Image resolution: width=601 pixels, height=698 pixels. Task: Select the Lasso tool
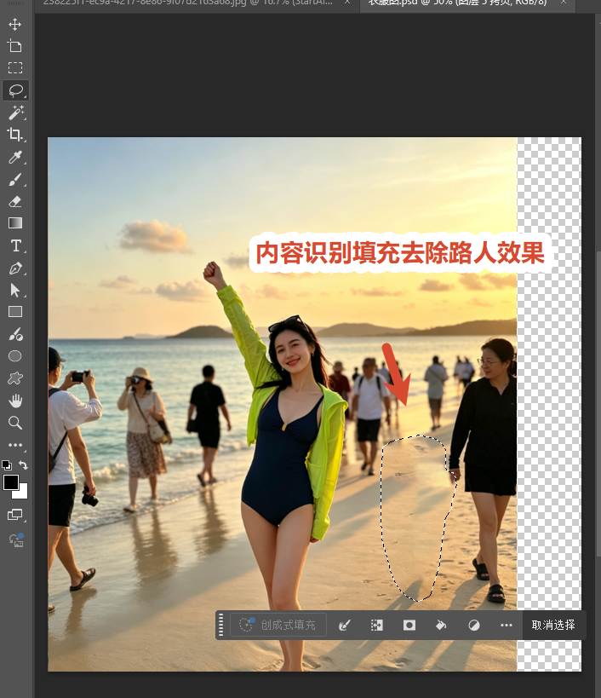pos(16,90)
